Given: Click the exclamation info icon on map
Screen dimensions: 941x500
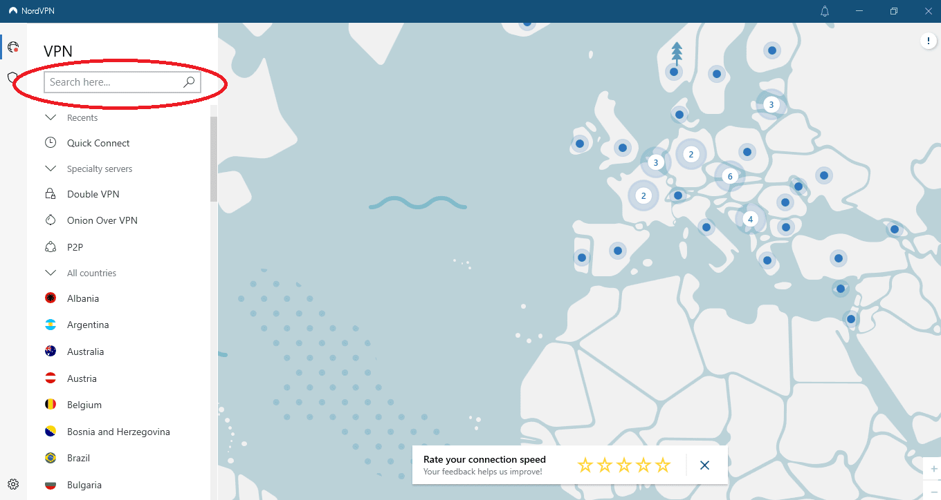Looking at the screenshot, I should coord(928,41).
